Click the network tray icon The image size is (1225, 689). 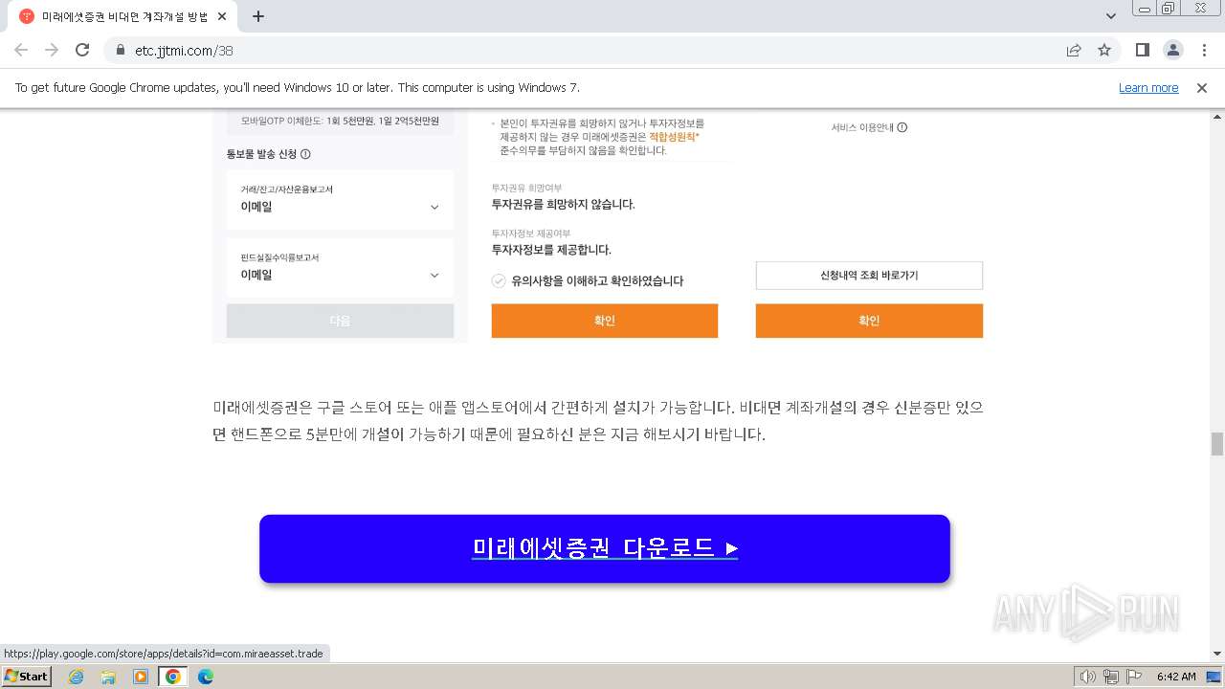click(1111, 677)
